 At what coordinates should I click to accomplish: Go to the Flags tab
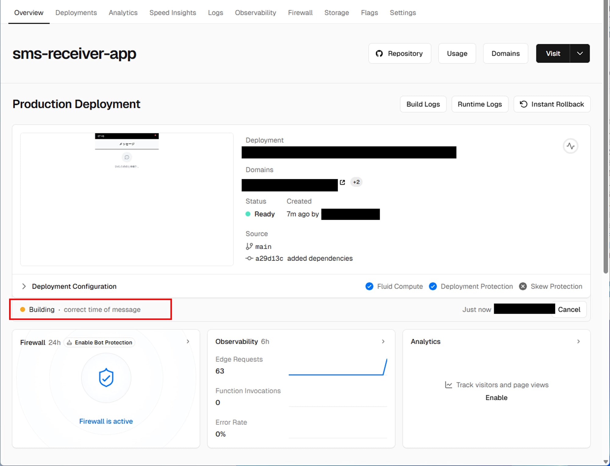click(369, 13)
